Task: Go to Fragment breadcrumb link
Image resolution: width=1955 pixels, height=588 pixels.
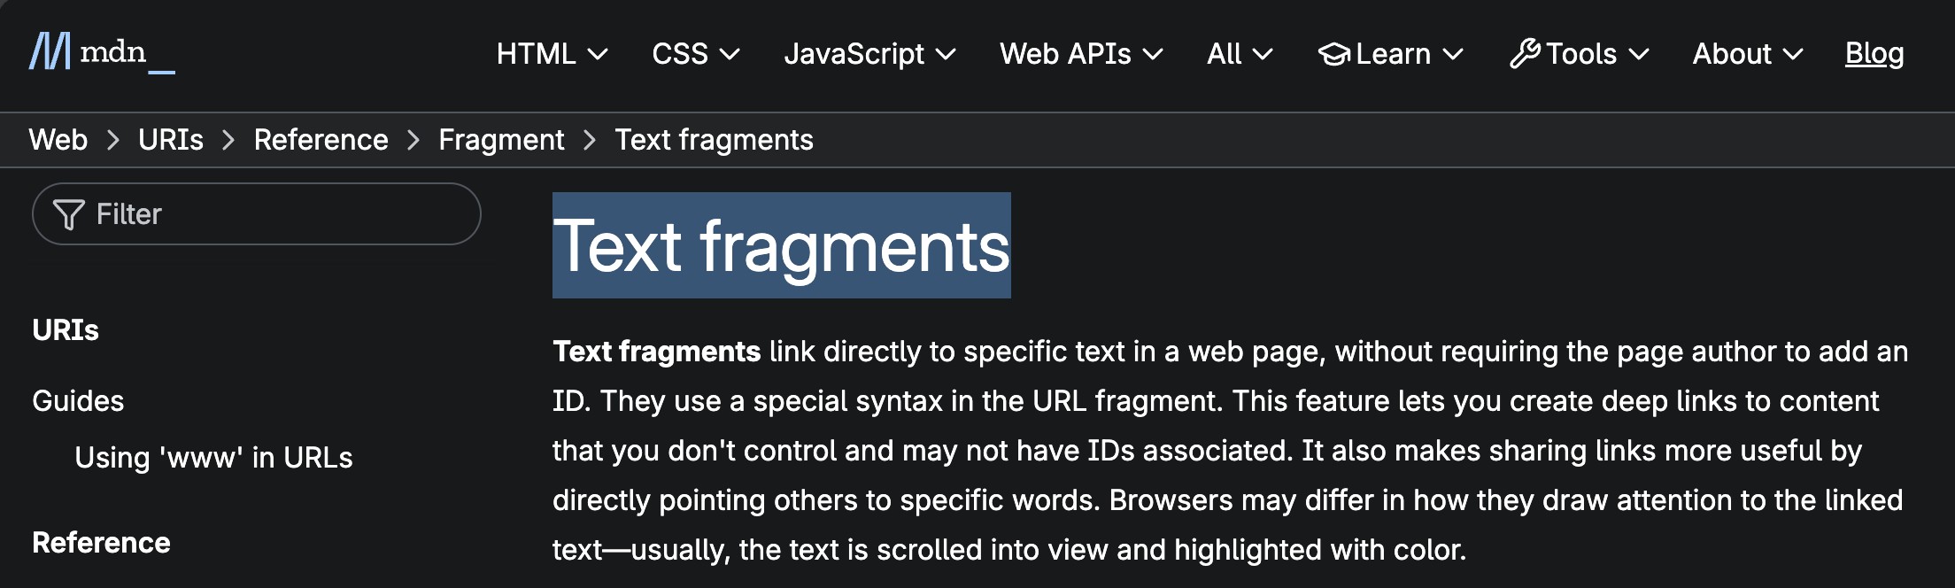Action: pyautogui.click(x=501, y=140)
